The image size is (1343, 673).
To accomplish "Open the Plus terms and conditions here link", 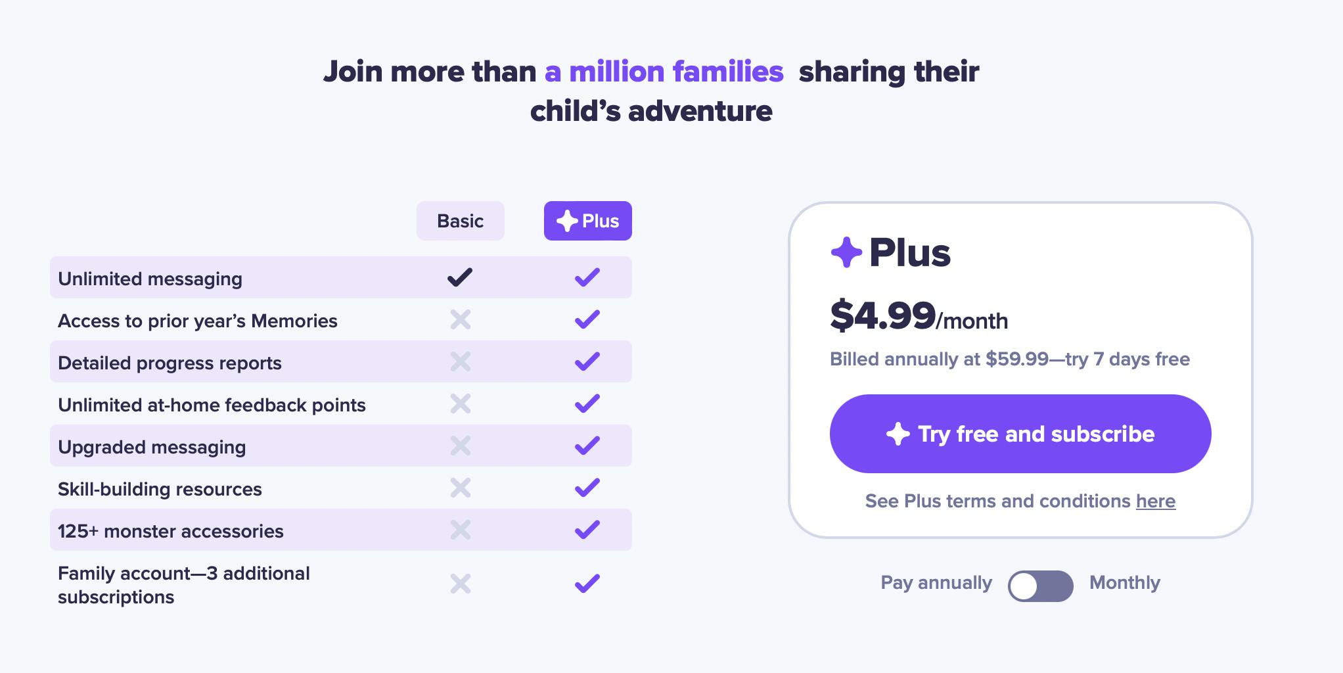I will click(1155, 501).
